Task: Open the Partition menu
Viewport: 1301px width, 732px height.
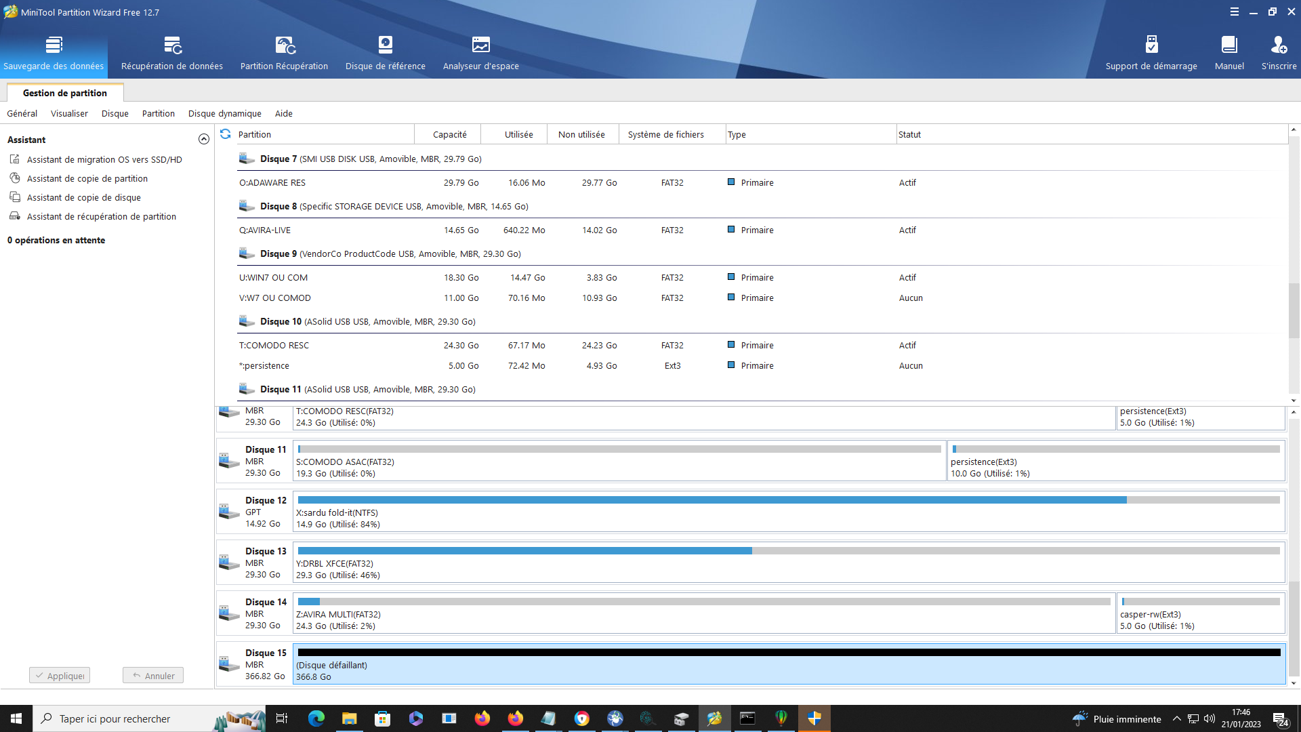Action: tap(159, 113)
